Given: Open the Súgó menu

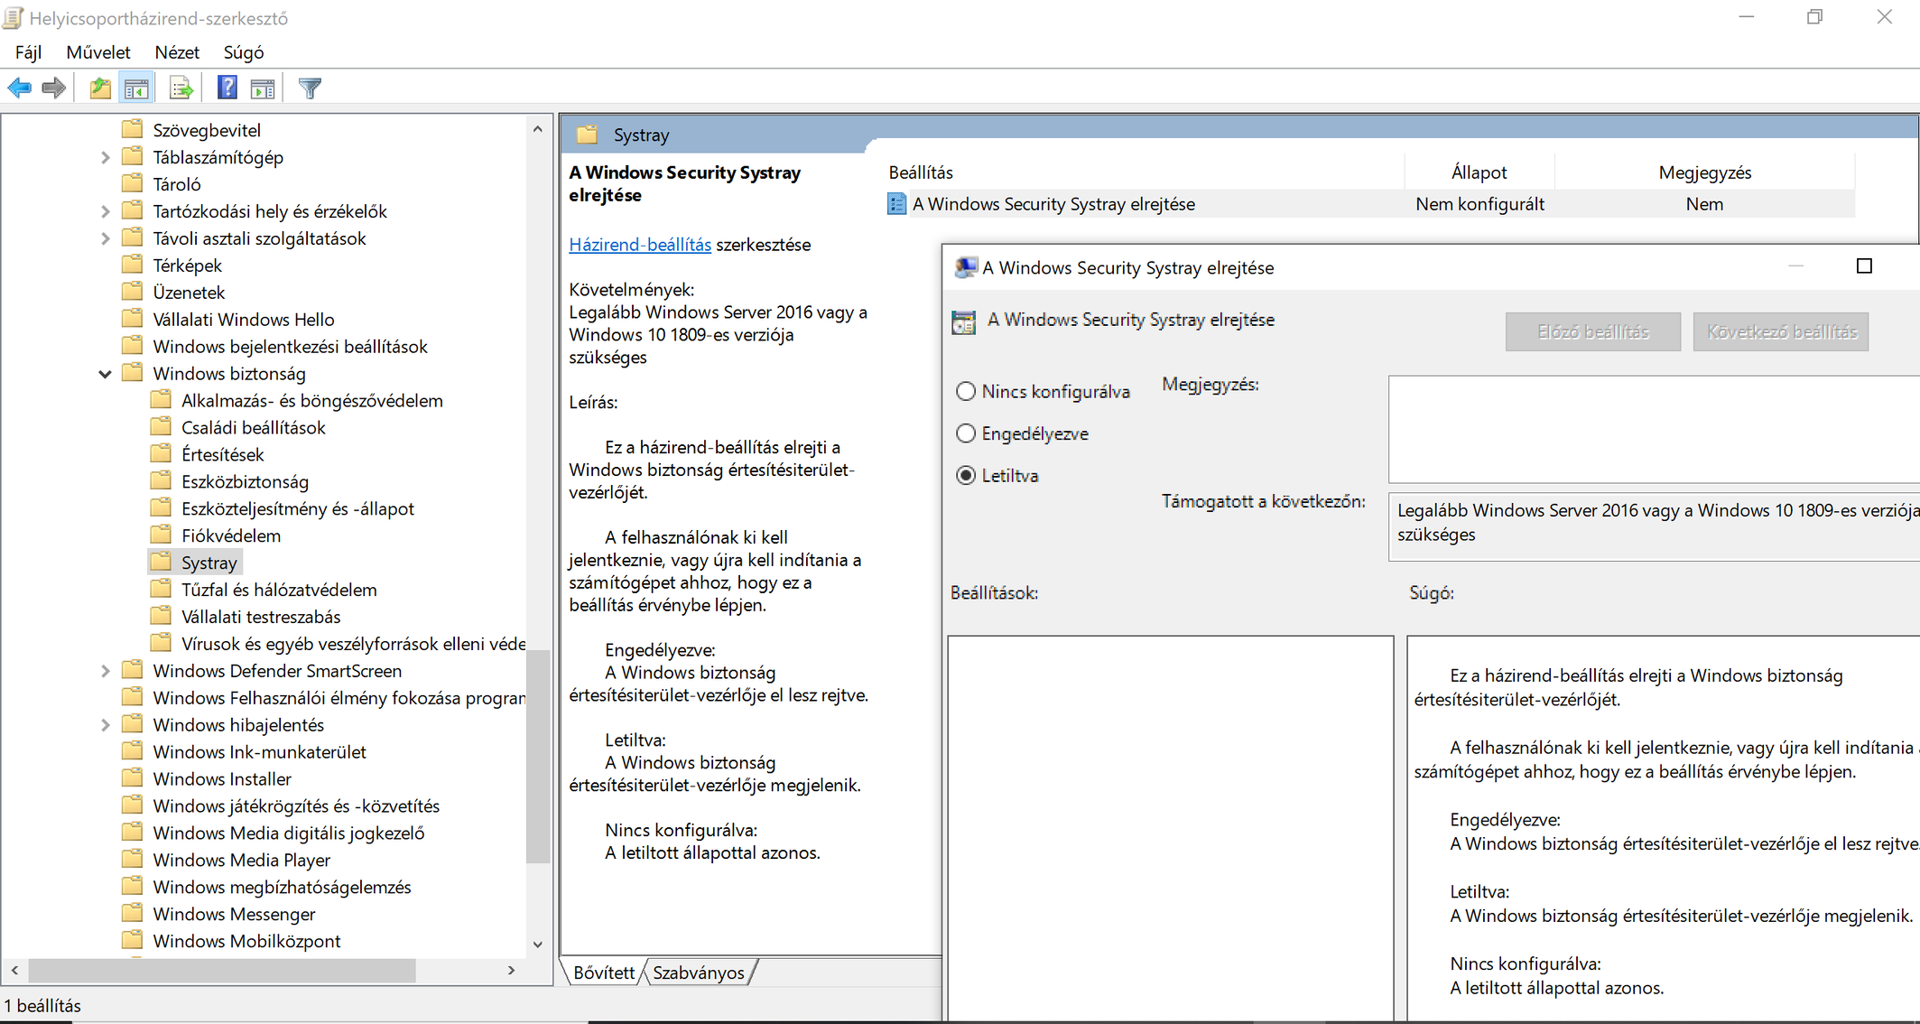Looking at the screenshot, I should coord(244,52).
